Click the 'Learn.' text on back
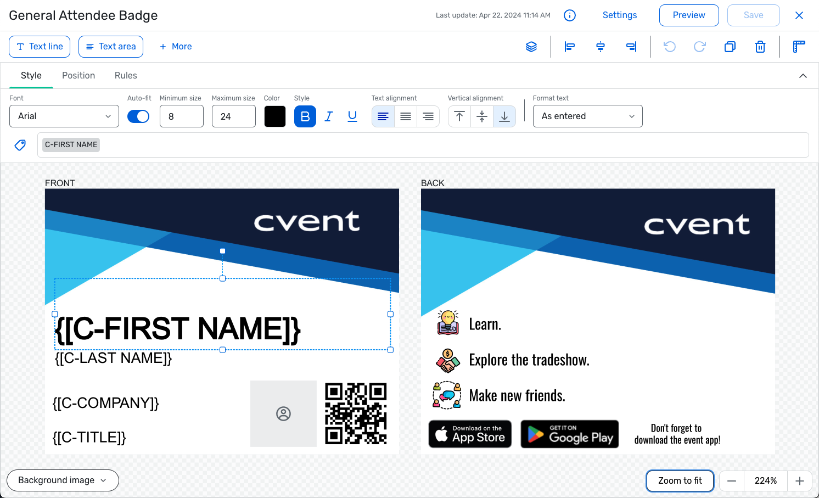 tap(485, 324)
